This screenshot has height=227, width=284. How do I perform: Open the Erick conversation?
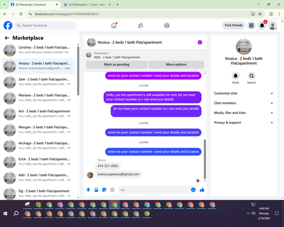[x=38, y=162]
